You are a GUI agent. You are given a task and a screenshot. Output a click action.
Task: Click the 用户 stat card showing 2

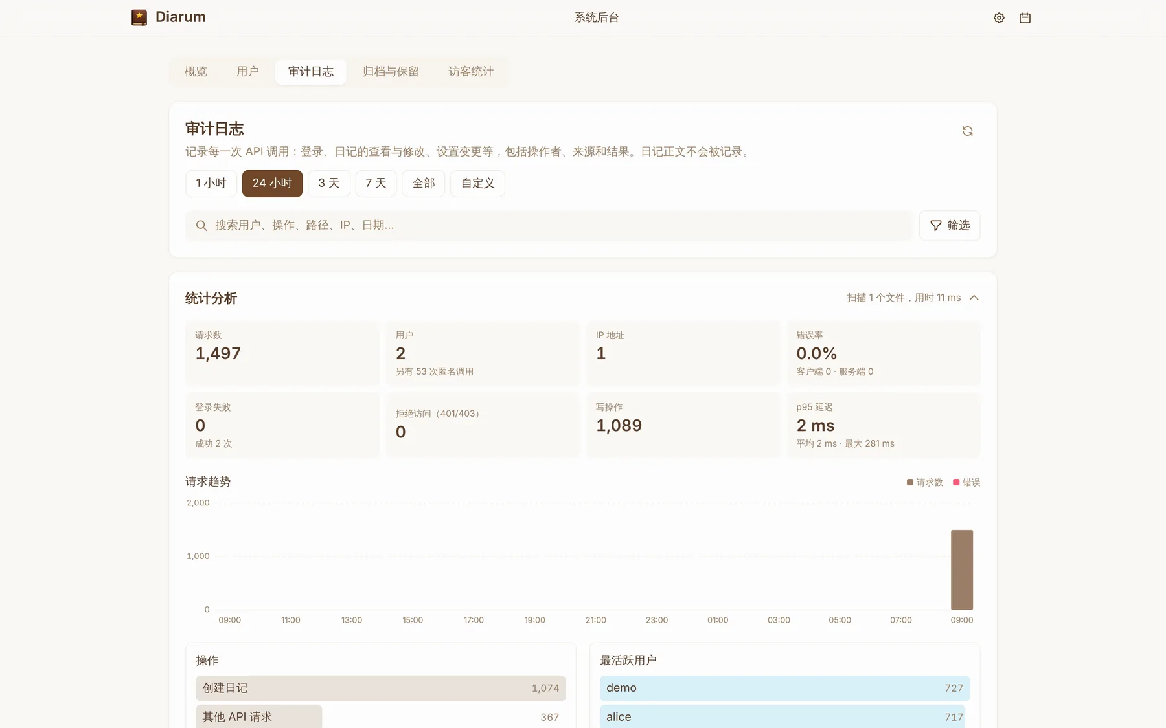point(483,353)
